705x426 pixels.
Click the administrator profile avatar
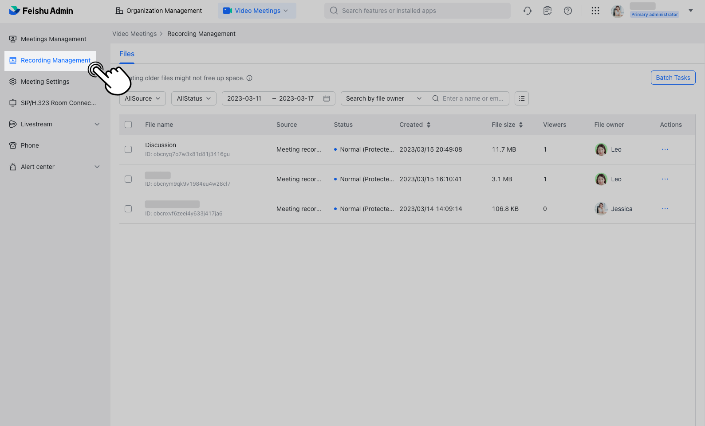(x=618, y=11)
